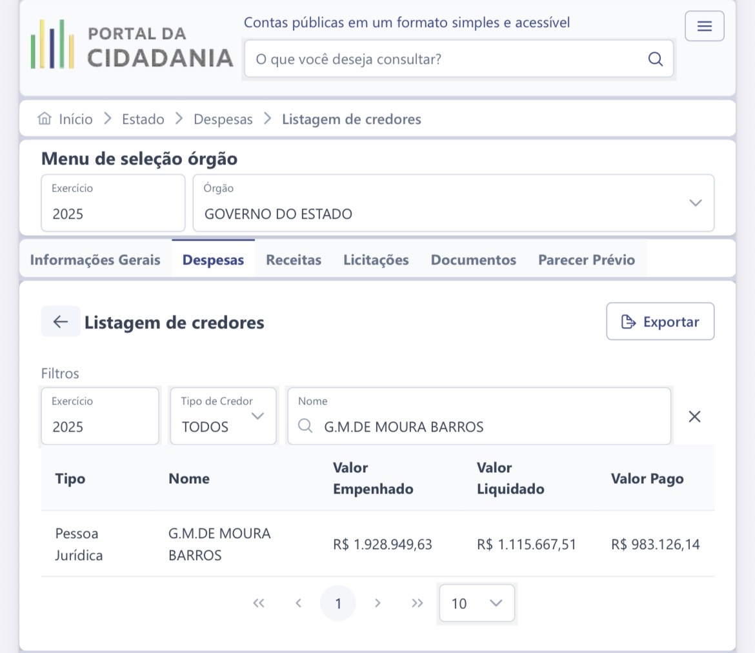Go back using the left arrow icon

(x=61, y=321)
